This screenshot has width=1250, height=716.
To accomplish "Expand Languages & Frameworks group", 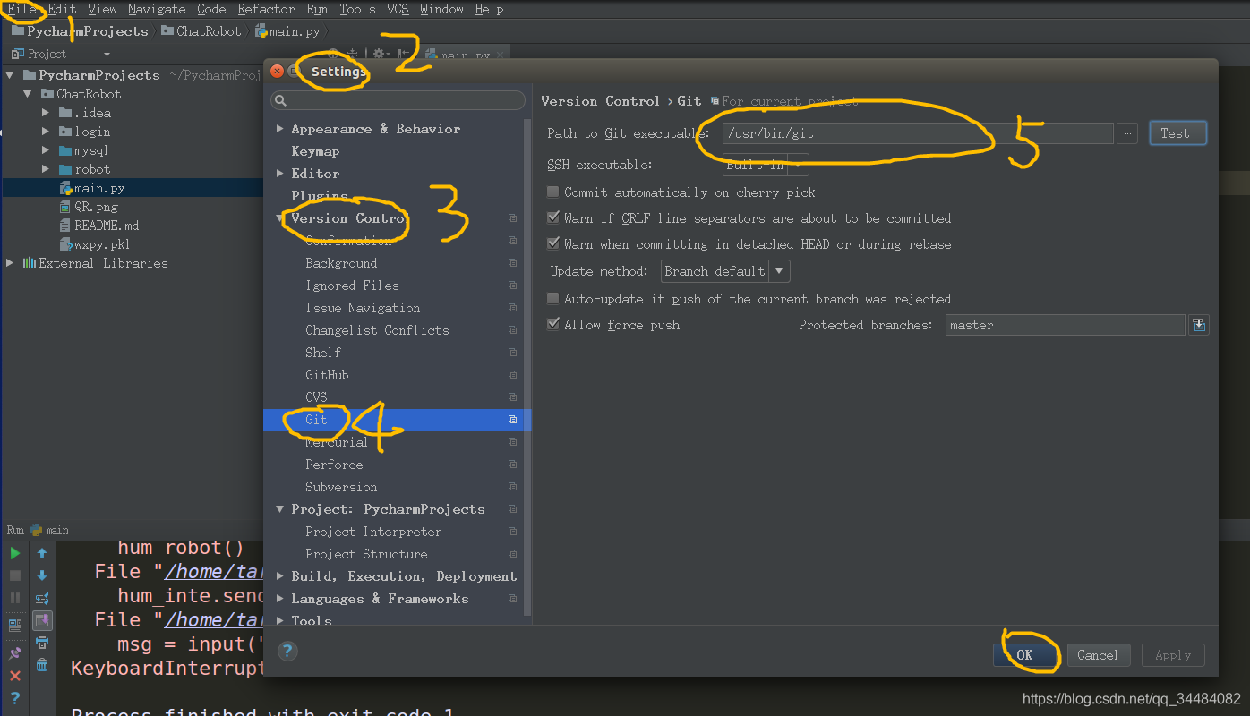I will click(x=280, y=599).
